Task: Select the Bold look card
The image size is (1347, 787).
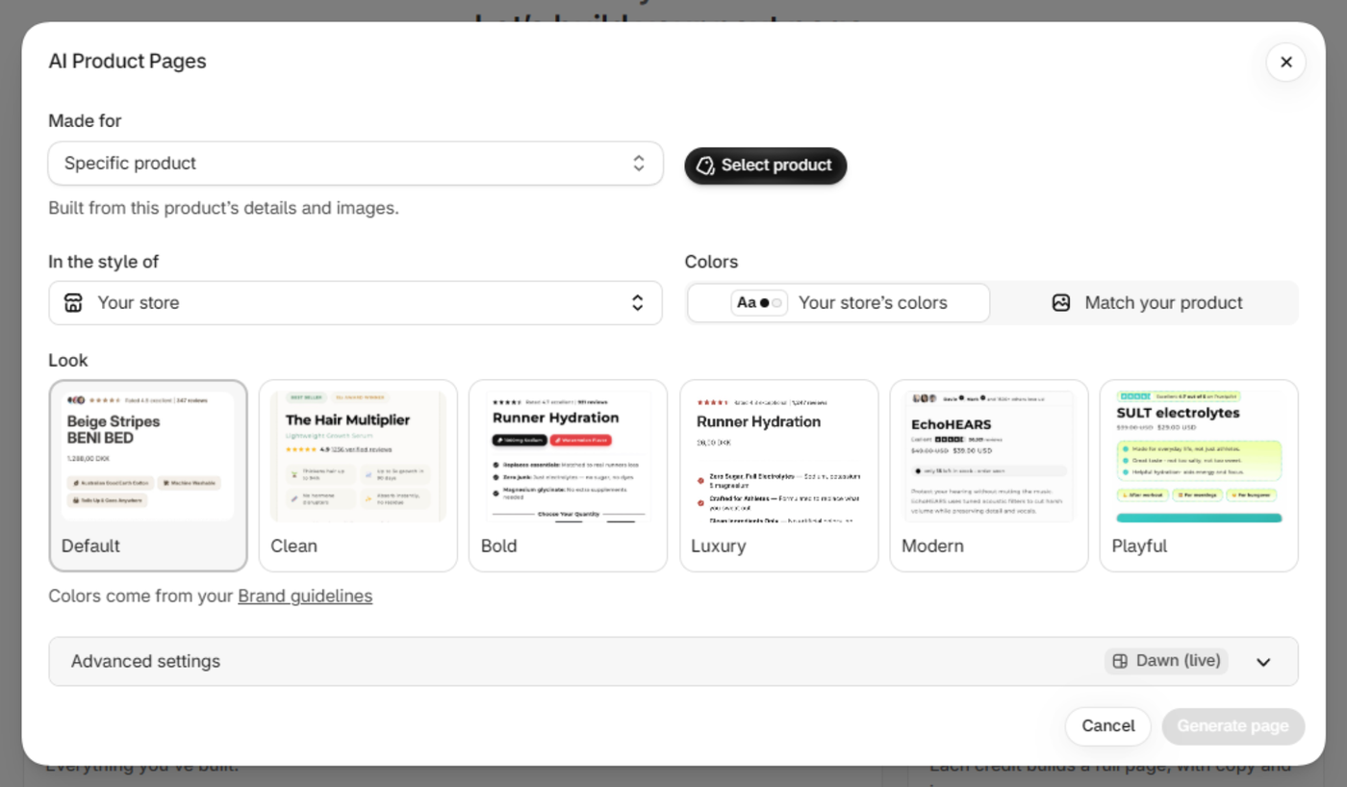Action: [x=568, y=476]
